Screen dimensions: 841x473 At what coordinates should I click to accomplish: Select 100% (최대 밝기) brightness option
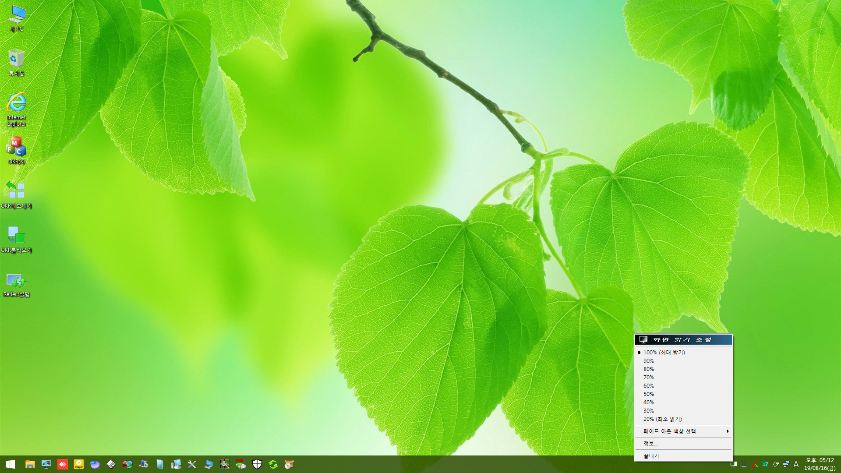(x=683, y=353)
